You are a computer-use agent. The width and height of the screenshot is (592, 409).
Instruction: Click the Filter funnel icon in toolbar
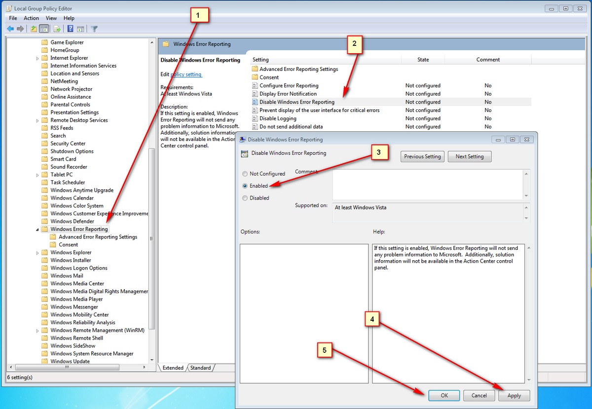pyautogui.click(x=94, y=29)
